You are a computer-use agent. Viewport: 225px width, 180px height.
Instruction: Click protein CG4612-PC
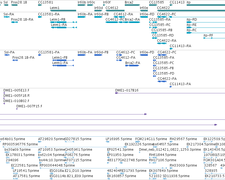tap(126, 52)
